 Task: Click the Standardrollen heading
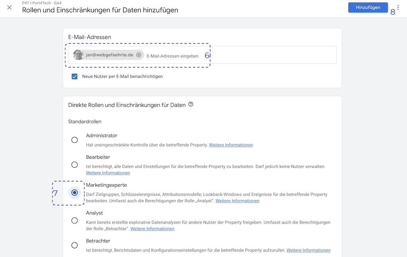(85, 121)
